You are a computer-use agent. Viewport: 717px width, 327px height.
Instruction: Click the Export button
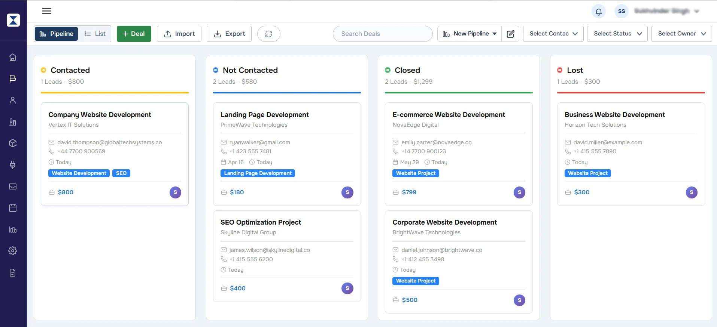point(229,34)
